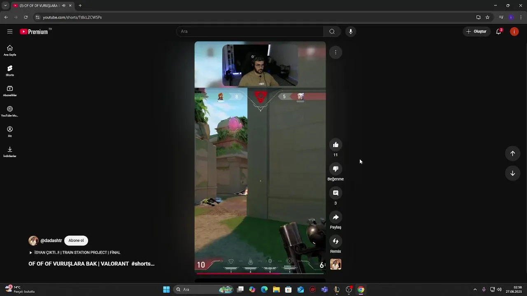
Task: Open OBS Studio from the taskbar
Action: tap(349, 289)
